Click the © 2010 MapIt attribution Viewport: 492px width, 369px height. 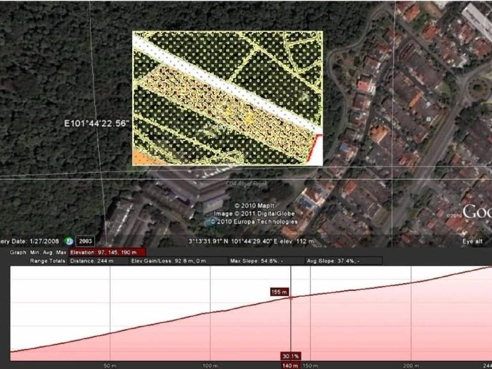(x=254, y=206)
